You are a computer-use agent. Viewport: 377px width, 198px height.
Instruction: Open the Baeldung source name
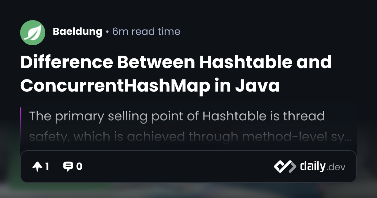coord(78,32)
